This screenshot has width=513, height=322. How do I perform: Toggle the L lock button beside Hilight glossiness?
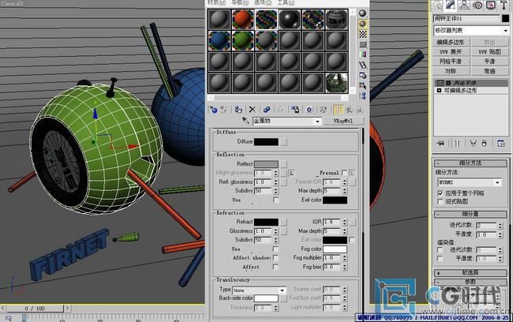pyautogui.click(x=291, y=173)
